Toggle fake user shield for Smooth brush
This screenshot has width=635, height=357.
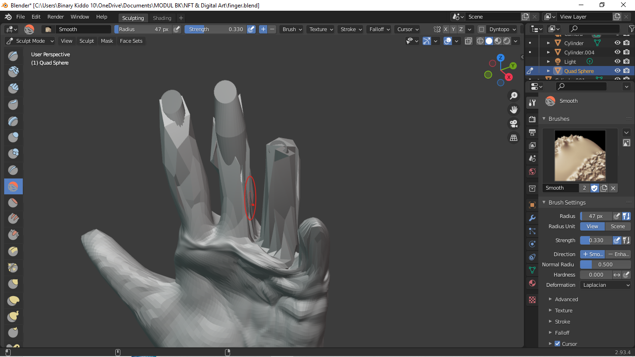tap(594, 188)
